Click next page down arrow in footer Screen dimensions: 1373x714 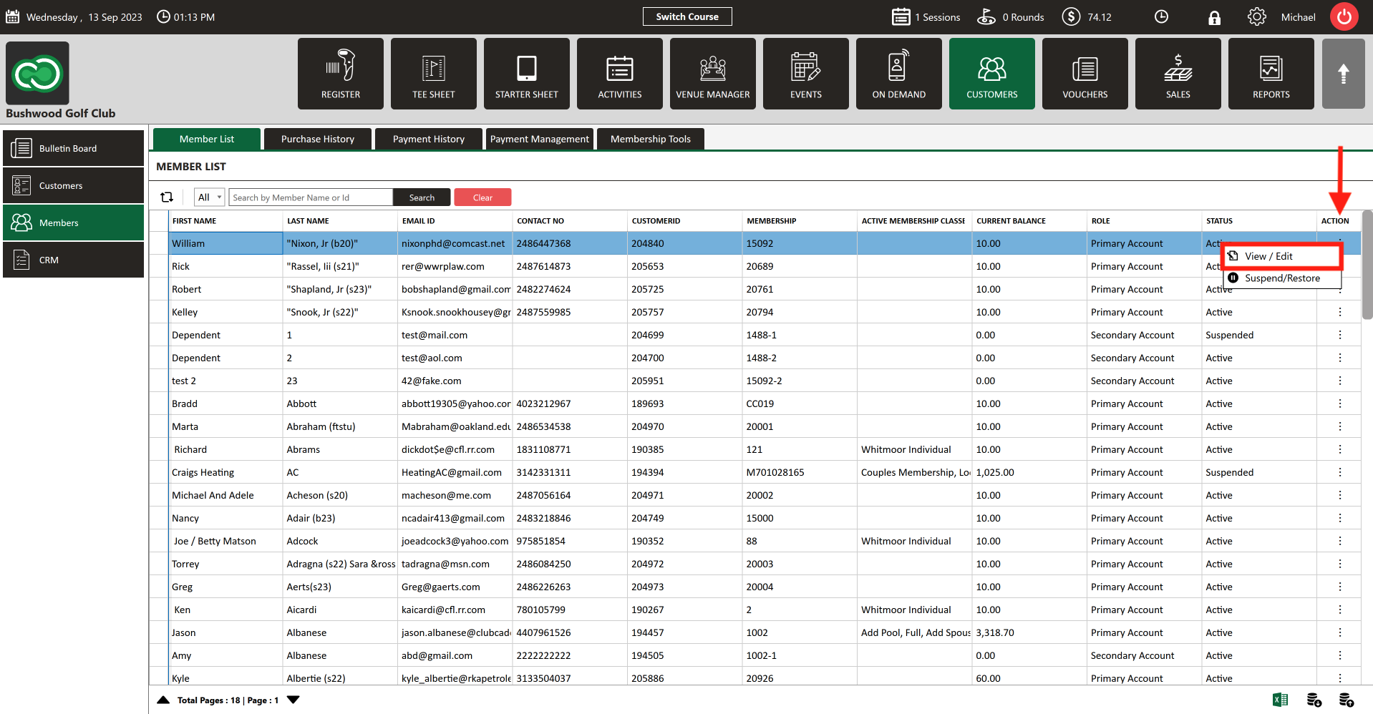tap(293, 700)
